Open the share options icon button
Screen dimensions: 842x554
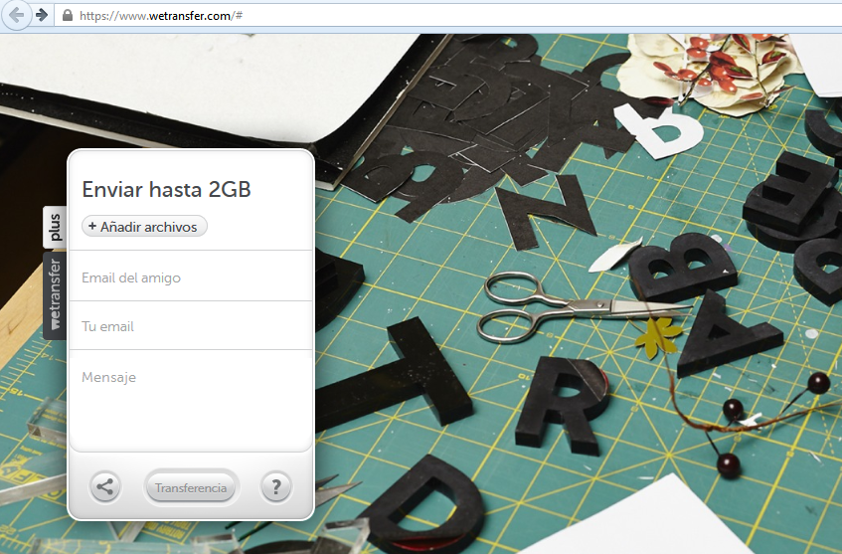click(x=104, y=487)
